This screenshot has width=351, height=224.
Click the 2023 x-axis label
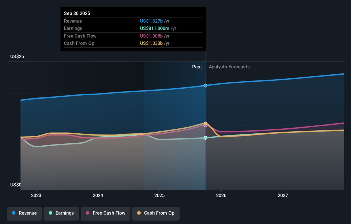click(36, 195)
